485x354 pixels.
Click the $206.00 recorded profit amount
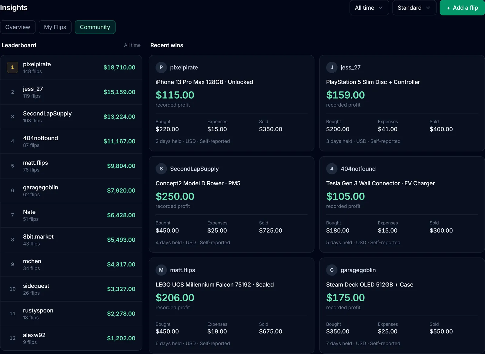[x=175, y=298]
